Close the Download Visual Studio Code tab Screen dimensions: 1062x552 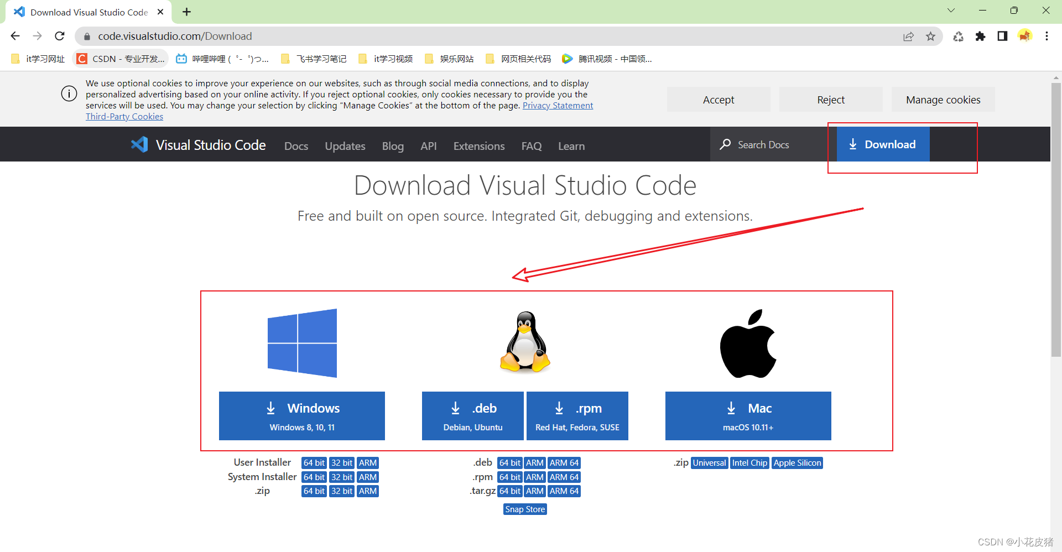(x=160, y=12)
